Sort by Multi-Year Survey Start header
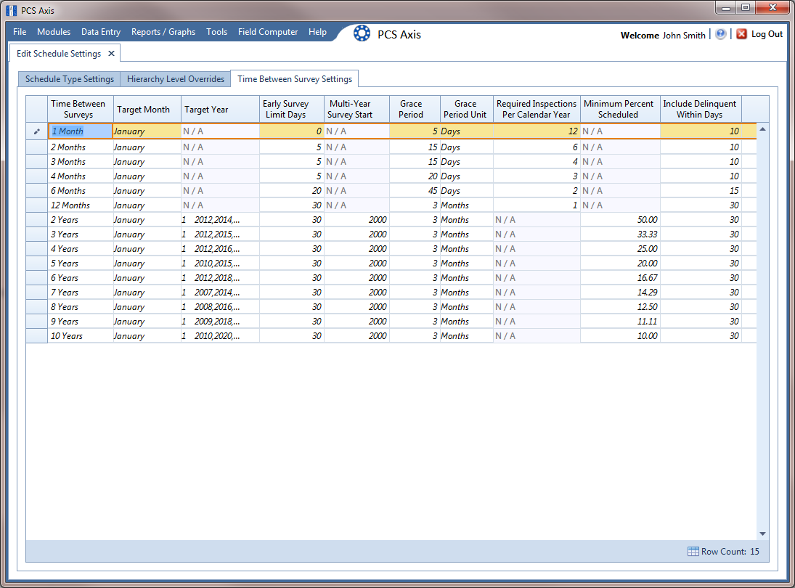The height and width of the screenshot is (588, 795). click(357, 109)
